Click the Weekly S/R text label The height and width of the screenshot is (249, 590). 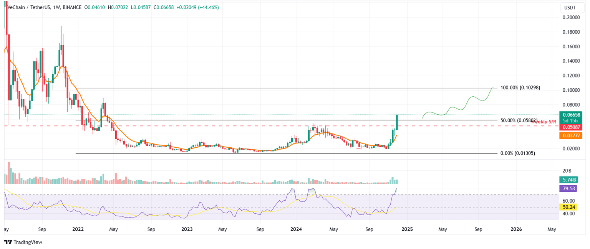pyautogui.click(x=543, y=122)
